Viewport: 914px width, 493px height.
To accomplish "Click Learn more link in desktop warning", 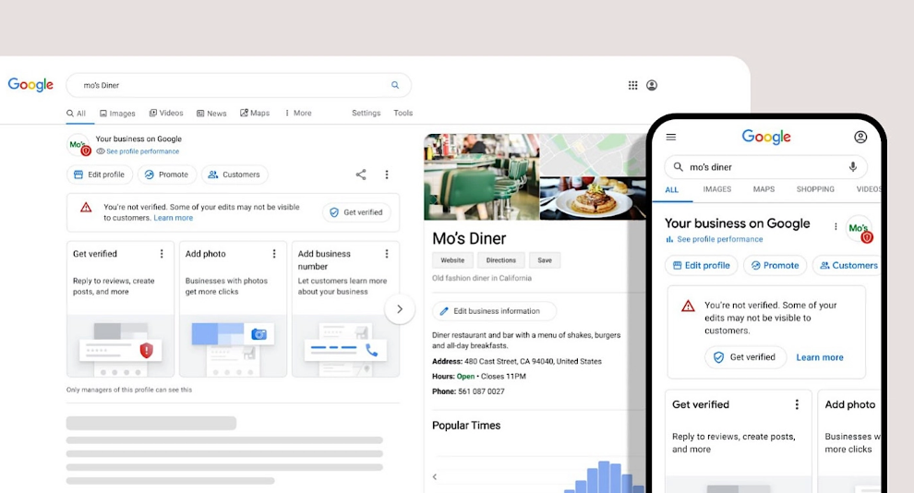I will coord(174,218).
